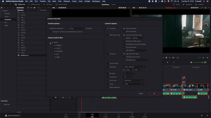The width and height of the screenshot is (211, 118).
Task: Toggle loop playback in viewer
Action: pyautogui.click(x=178, y=58)
